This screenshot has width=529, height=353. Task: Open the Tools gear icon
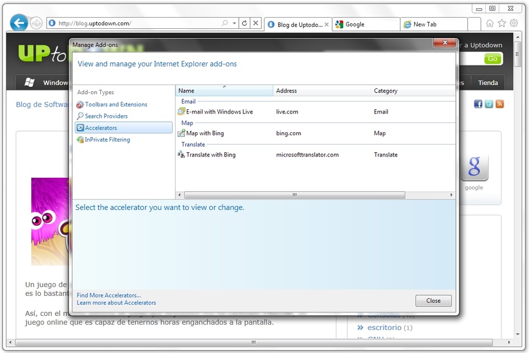[514, 24]
